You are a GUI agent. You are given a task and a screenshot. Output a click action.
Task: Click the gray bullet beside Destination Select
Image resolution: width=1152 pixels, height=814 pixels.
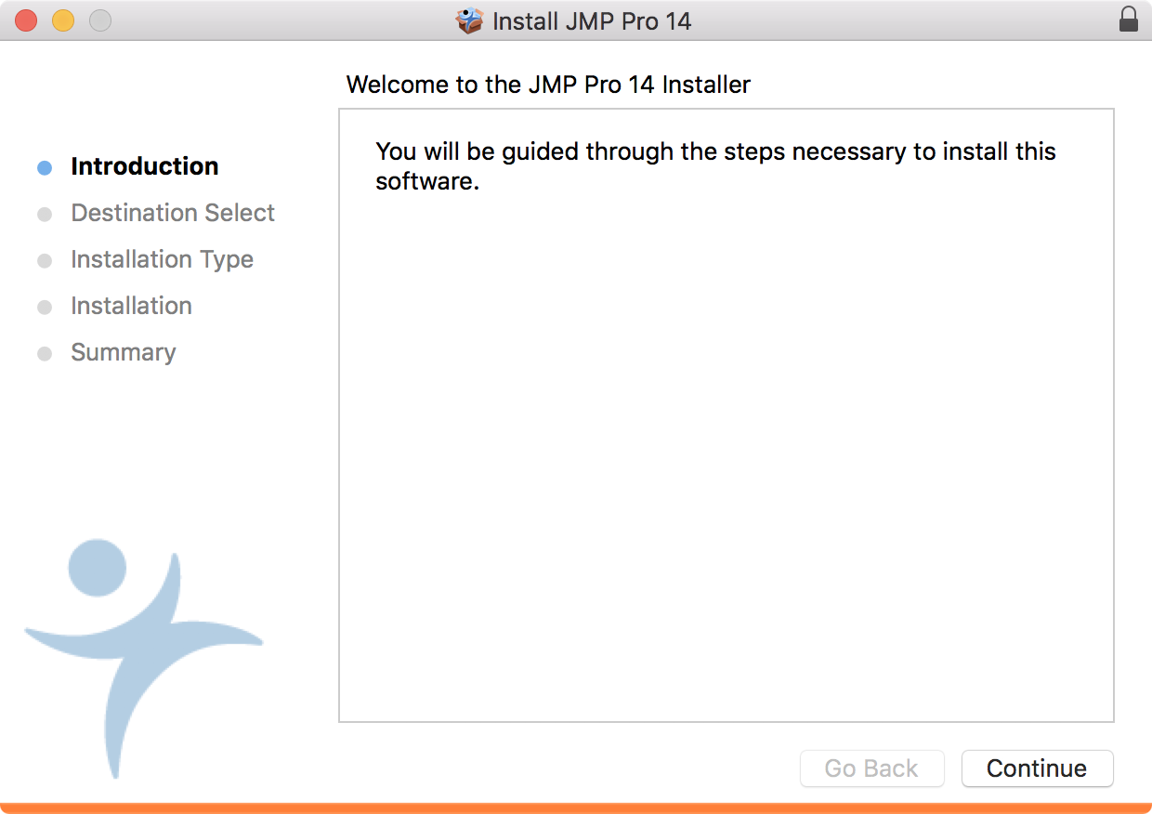45,214
